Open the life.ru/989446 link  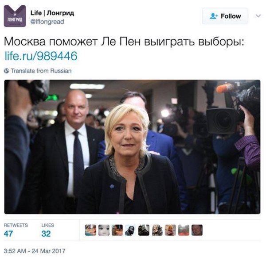point(41,56)
